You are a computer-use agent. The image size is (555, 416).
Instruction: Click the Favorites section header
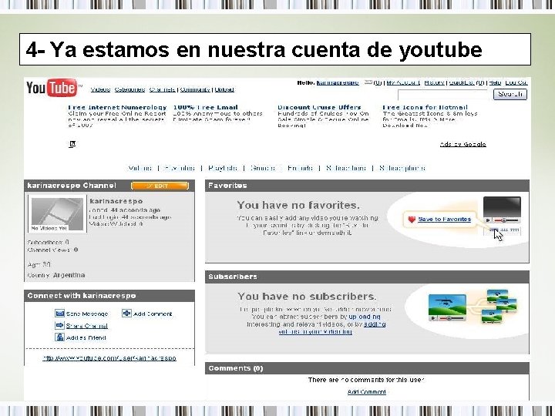click(x=367, y=186)
